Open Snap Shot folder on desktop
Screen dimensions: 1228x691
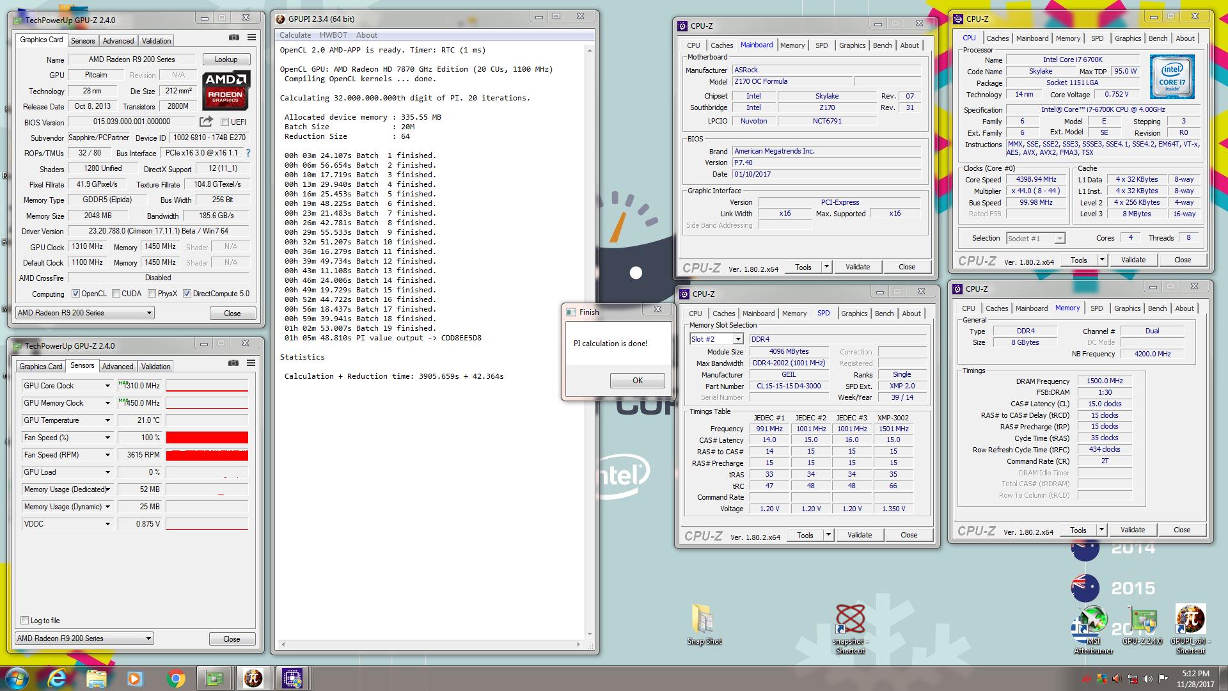[x=704, y=625]
